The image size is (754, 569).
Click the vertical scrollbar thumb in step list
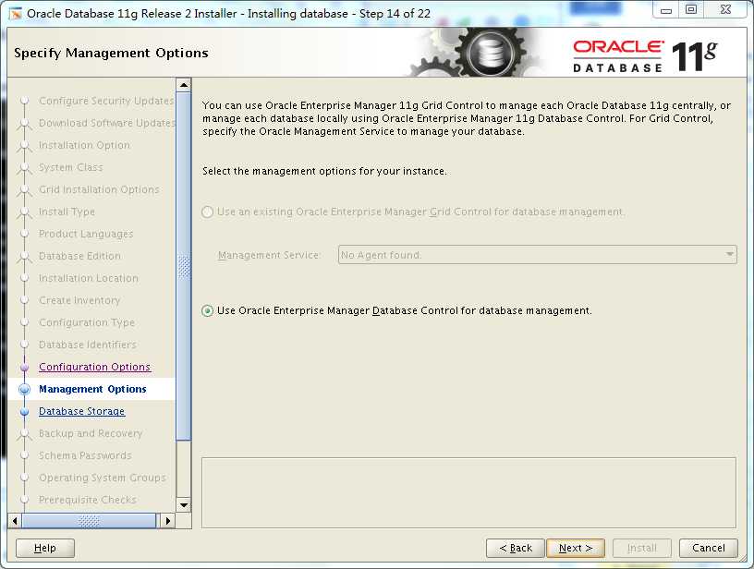(x=184, y=266)
